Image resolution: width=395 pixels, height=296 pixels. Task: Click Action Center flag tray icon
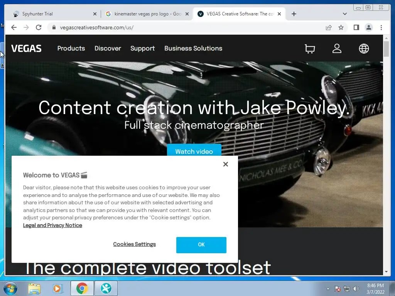pos(337,289)
